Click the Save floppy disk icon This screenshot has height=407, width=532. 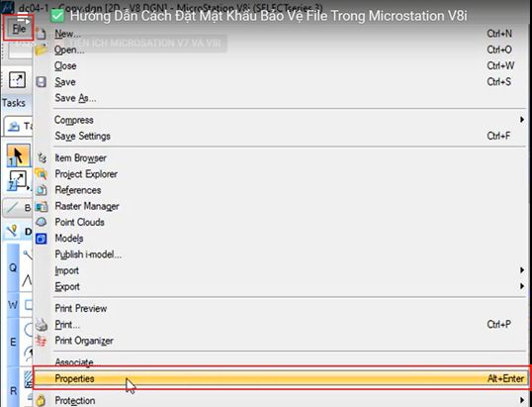click(x=42, y=82)
